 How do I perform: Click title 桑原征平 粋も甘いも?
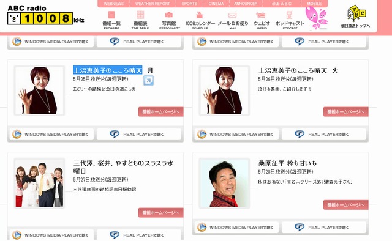tap(287, 163)
